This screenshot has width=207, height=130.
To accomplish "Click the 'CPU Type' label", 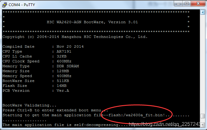I will click(12, 51).
